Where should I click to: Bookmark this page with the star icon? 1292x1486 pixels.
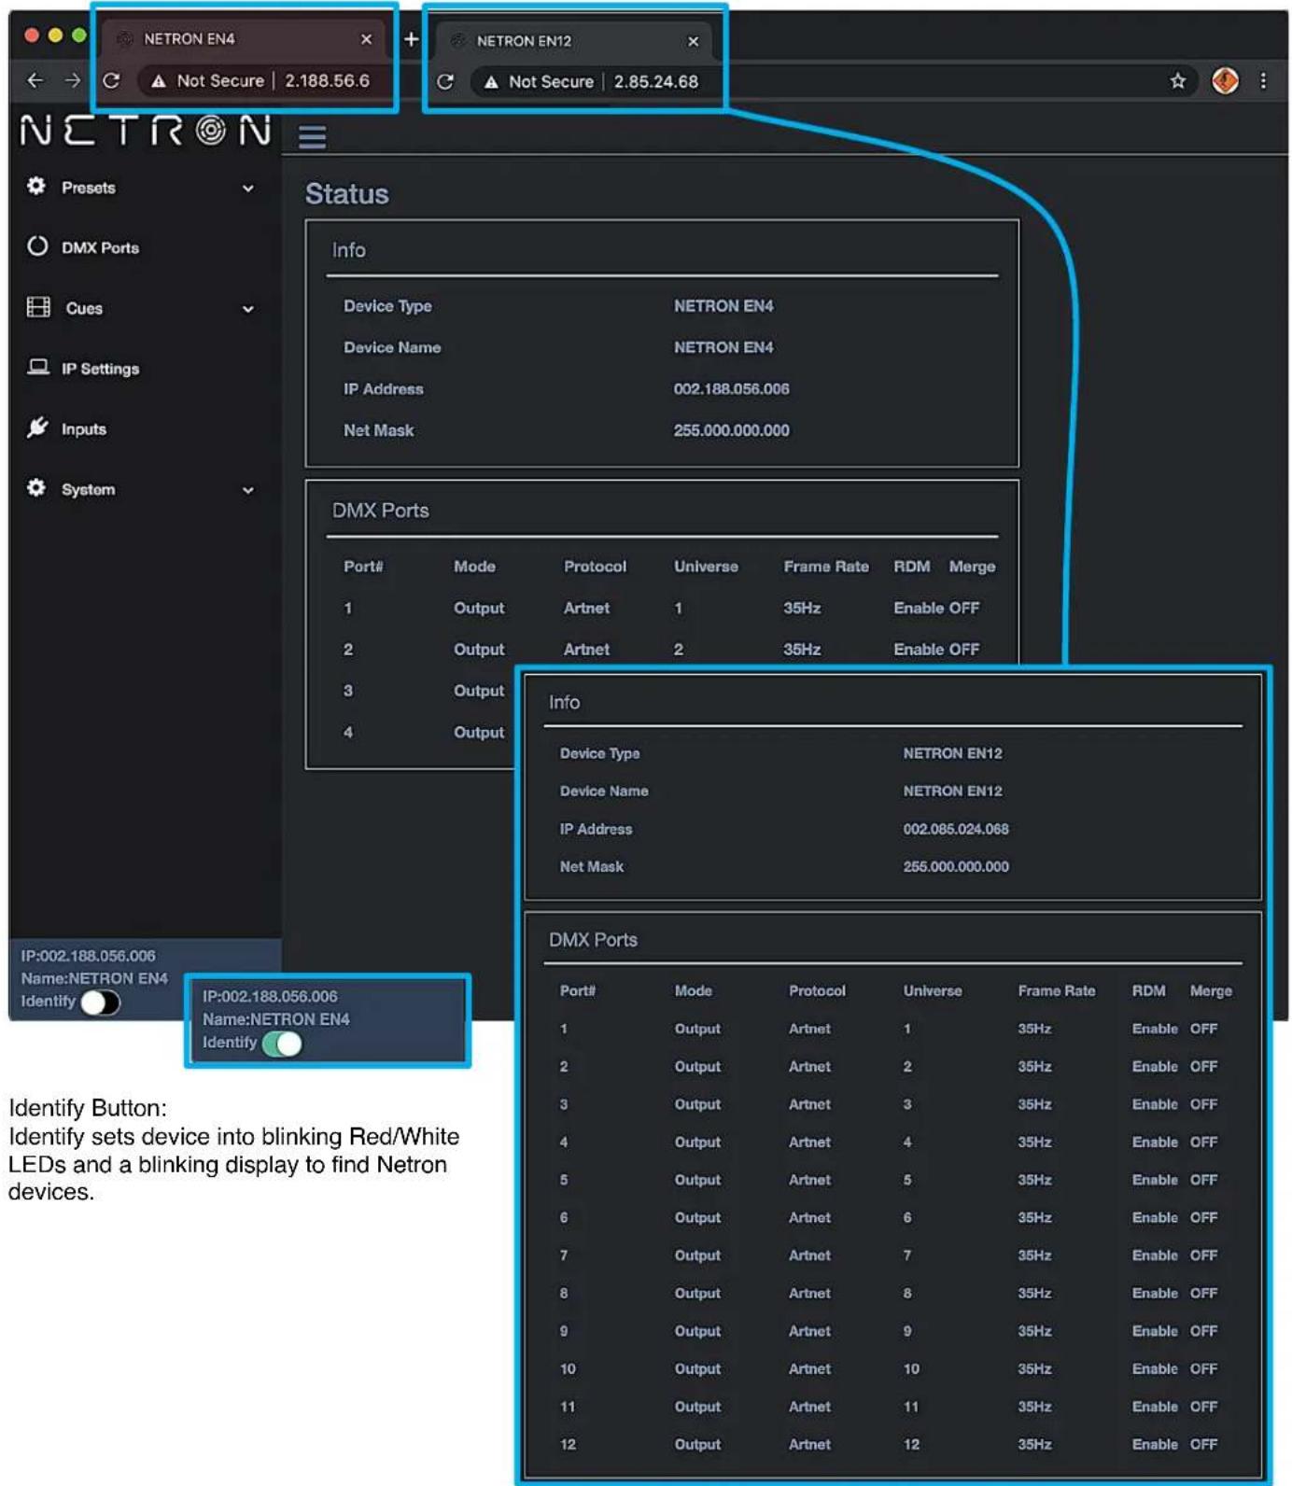pos(1178,81)
